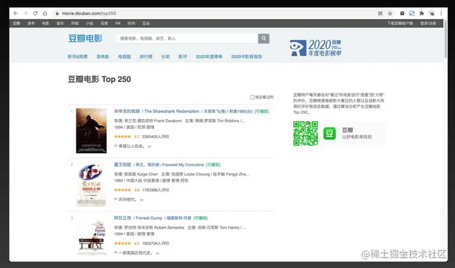Click the magnifier search button
Screen dimensions: 455x268
pyautogui.click(x=264, y=39)
